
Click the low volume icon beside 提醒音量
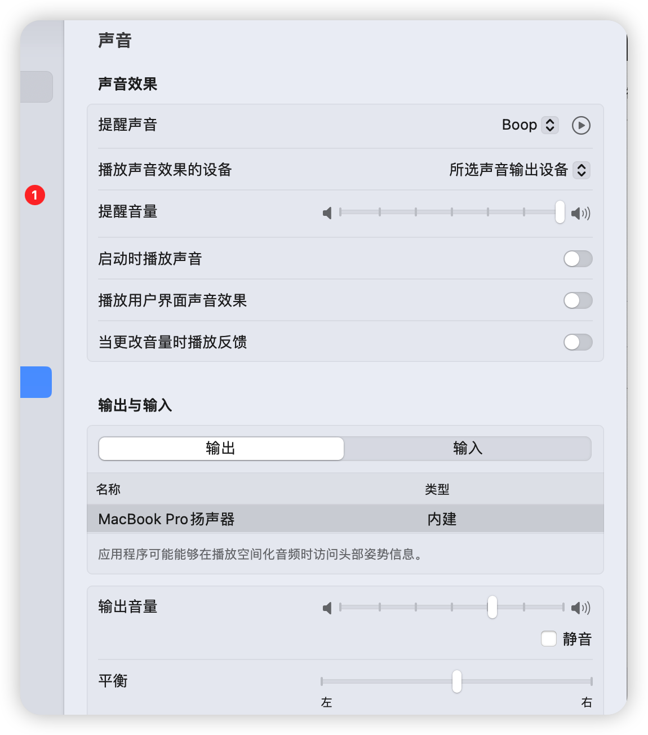(x=327, y=213)
